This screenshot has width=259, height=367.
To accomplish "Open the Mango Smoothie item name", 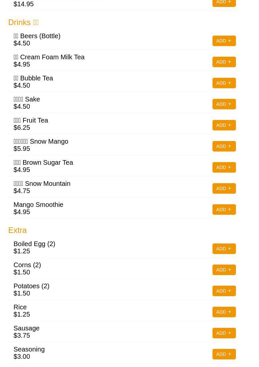I will 38,205.
